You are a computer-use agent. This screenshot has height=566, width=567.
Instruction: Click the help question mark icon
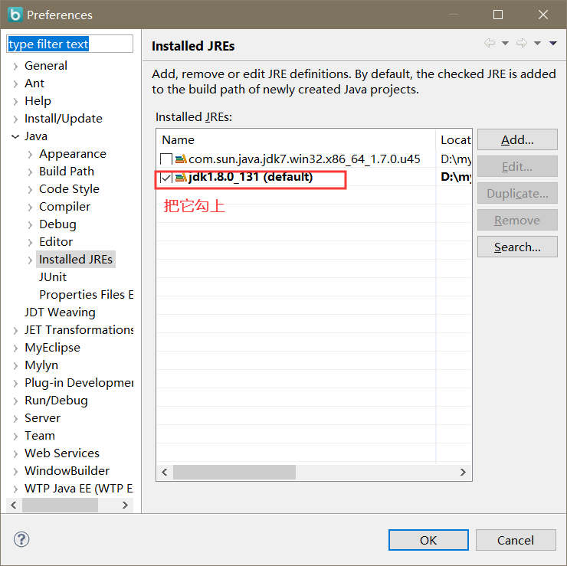21,540
